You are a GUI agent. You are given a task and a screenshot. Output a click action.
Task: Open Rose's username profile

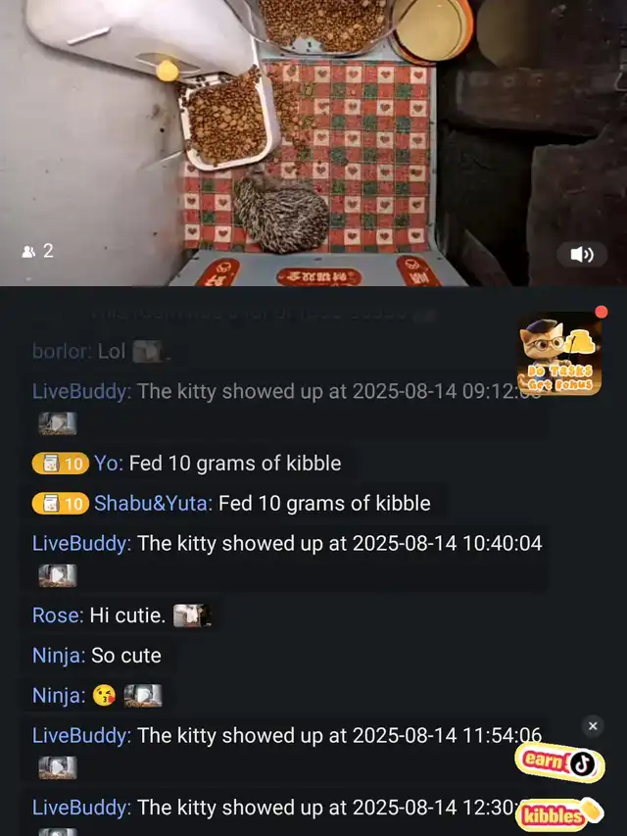point(58,615)
